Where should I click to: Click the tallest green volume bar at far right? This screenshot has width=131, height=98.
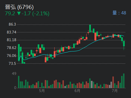point(124,81)
